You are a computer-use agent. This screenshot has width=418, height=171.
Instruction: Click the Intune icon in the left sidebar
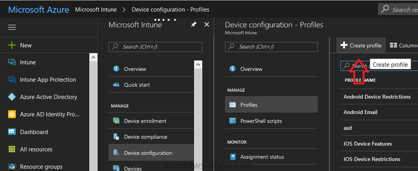click(12, 62)
